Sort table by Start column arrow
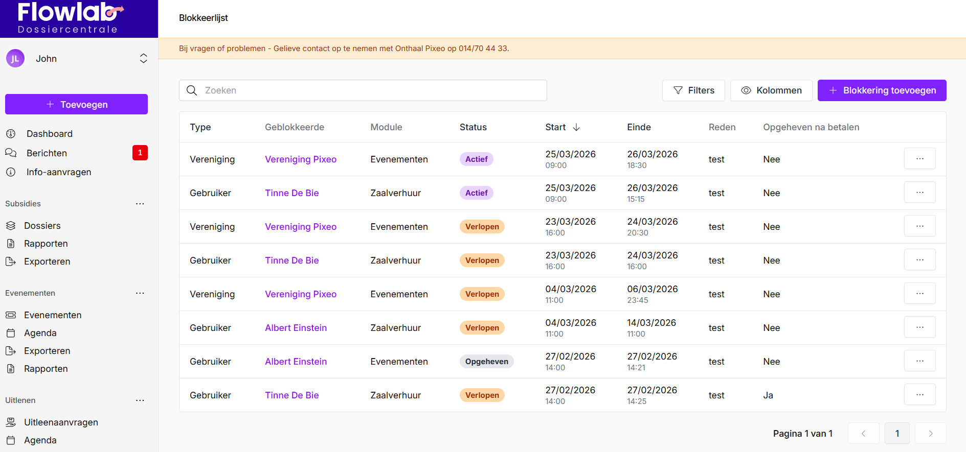The height and width of the screenshot is (452, 966). [x=576, y=127]
